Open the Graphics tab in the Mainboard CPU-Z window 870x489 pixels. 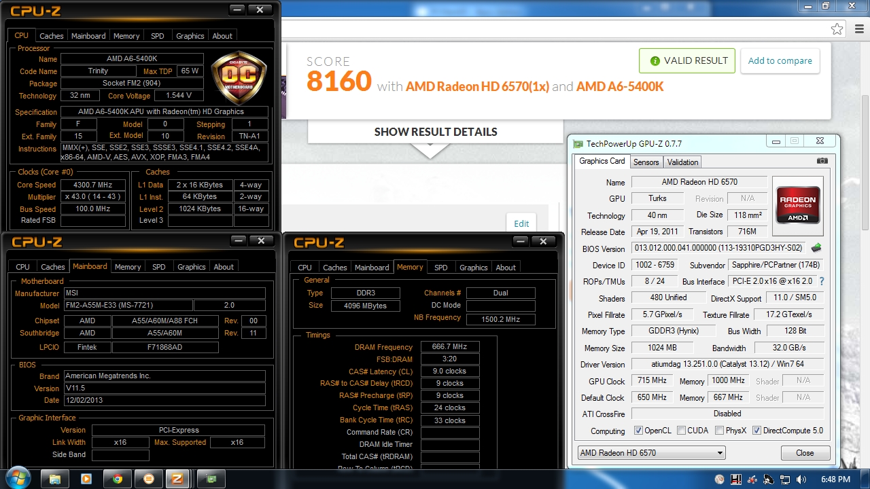(191, 267)
